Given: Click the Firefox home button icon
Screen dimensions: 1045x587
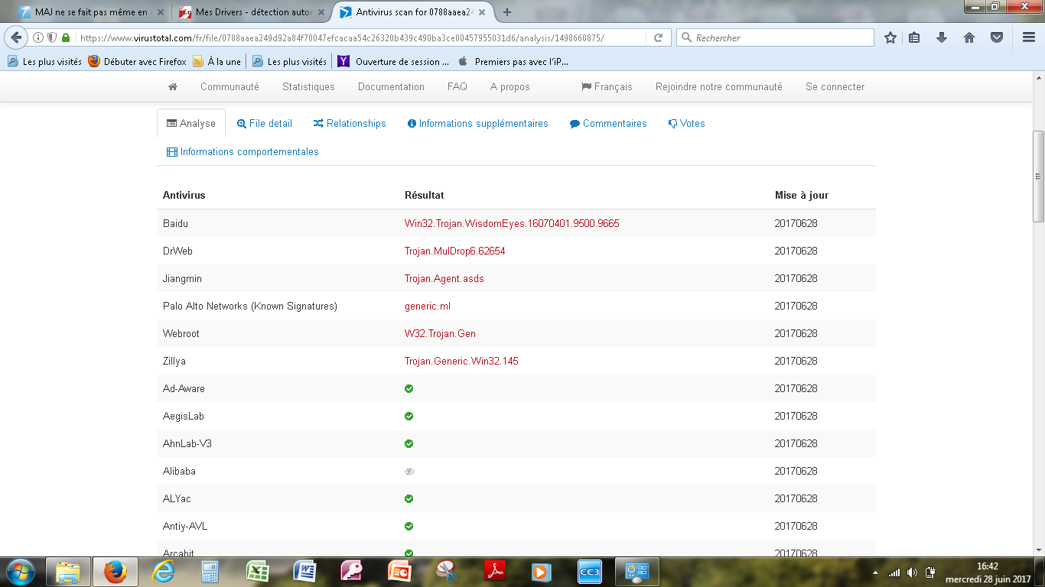Looking at the screenshot, I should click(x=969, y=37).
